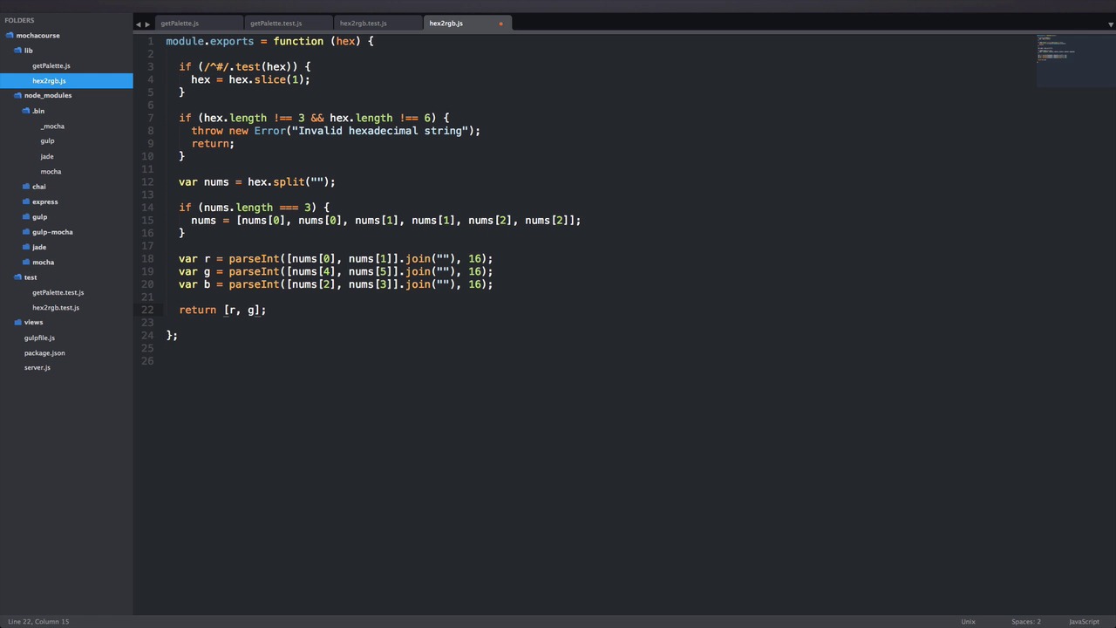Collapse the test folder
The width and height of the screenshot is (1116, 628).
17,277
